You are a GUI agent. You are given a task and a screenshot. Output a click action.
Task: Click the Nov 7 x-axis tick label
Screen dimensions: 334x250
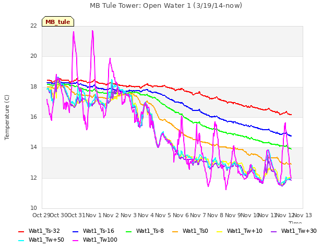coord(198,215)
